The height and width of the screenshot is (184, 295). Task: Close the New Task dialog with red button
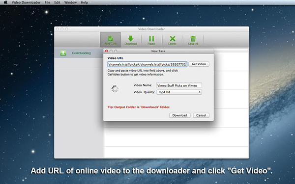(107, 51)
